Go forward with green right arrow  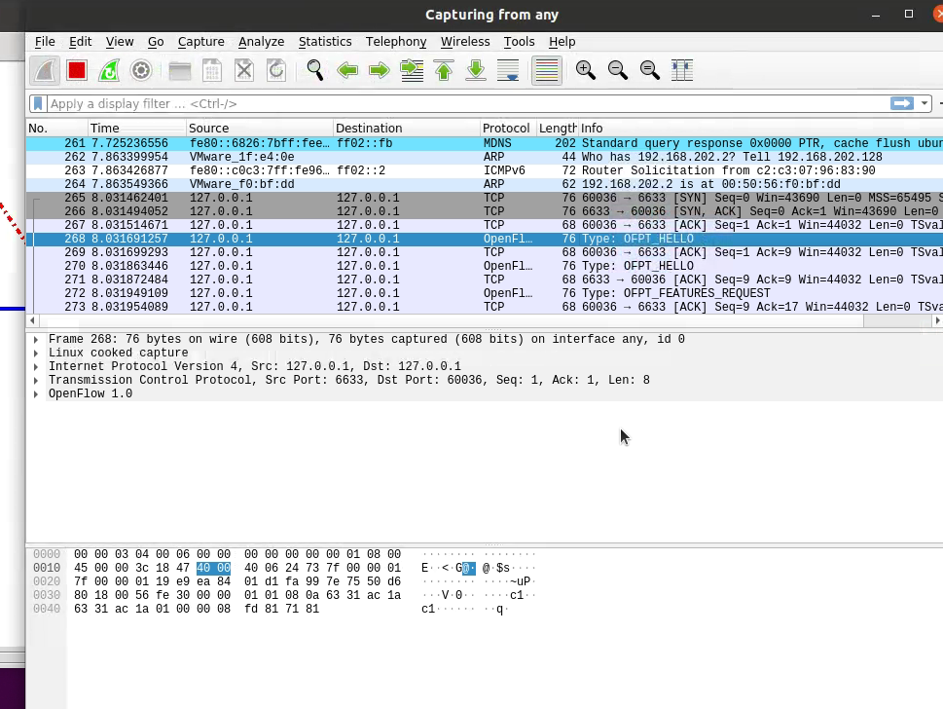click(x=379, y=70)
